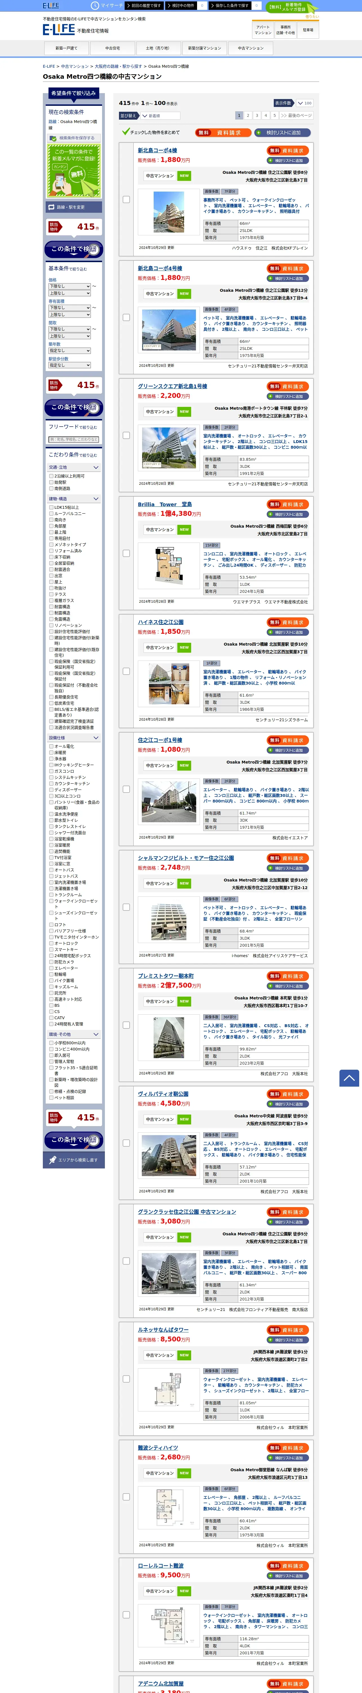Switch to 新築分譲マンション tab

[x=204, y=48]
